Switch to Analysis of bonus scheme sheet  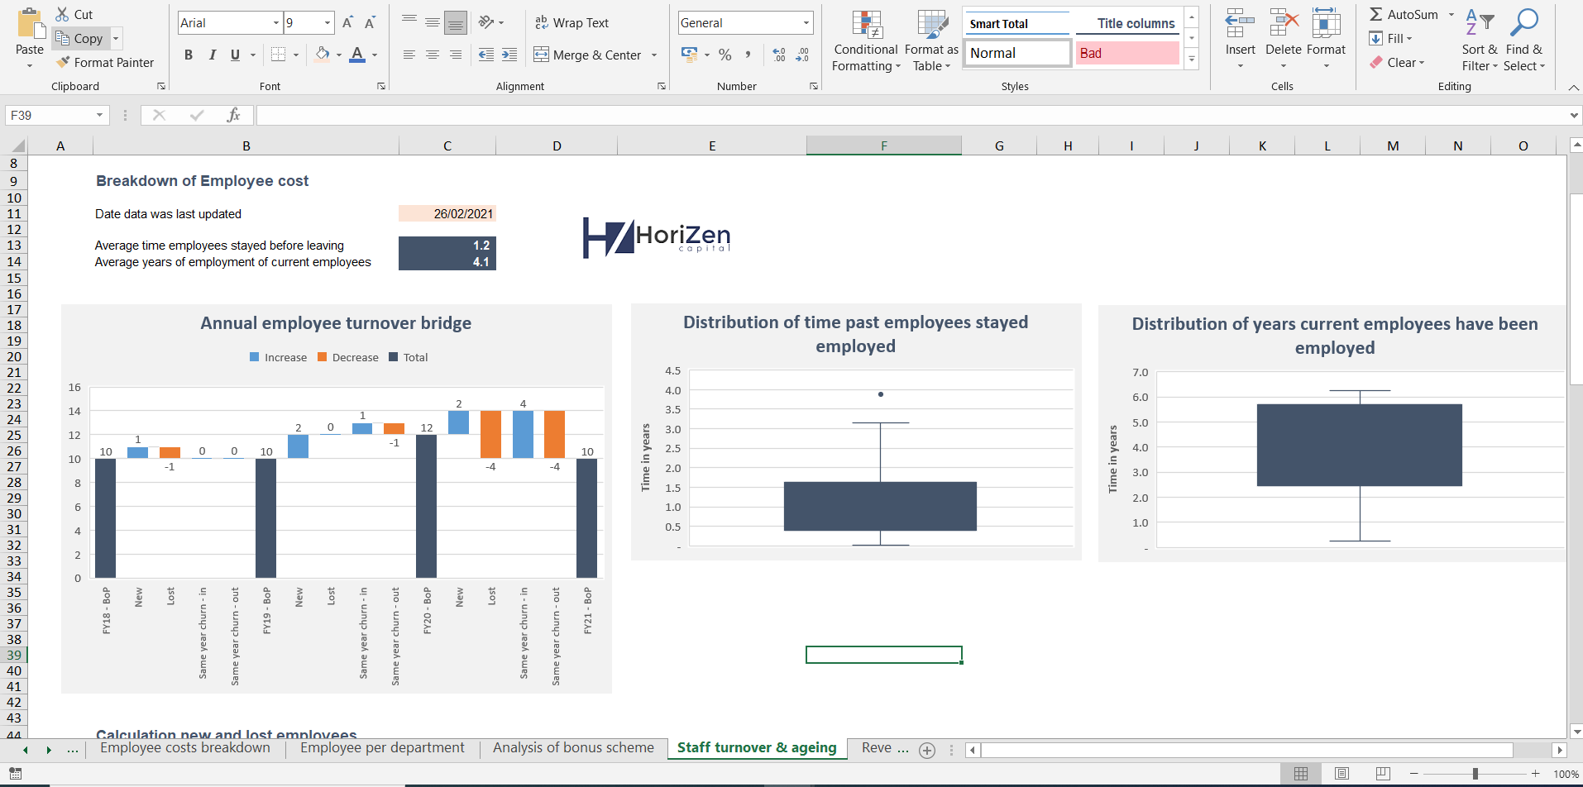pos(573,747)
